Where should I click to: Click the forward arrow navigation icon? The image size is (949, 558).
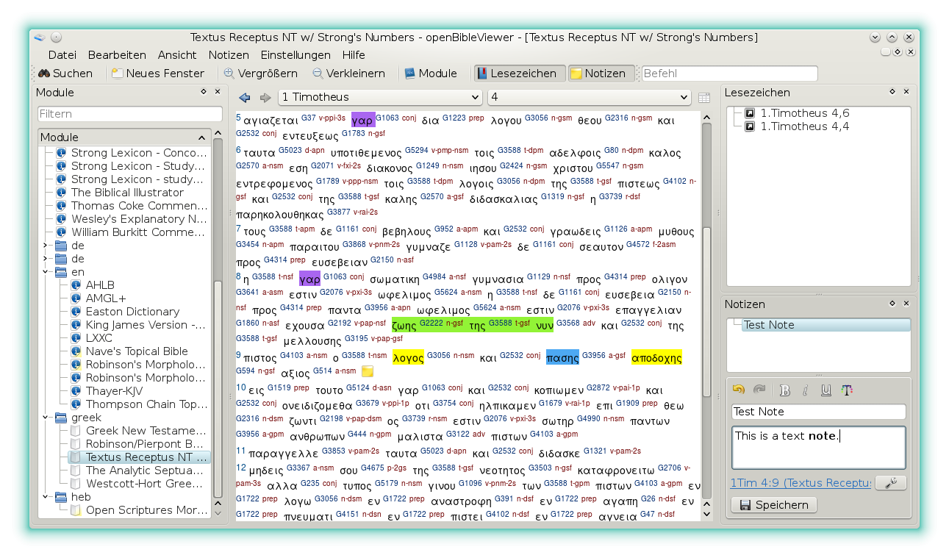click(265, 98)
